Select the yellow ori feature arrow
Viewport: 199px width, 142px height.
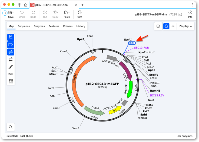(x=115, y=110)
